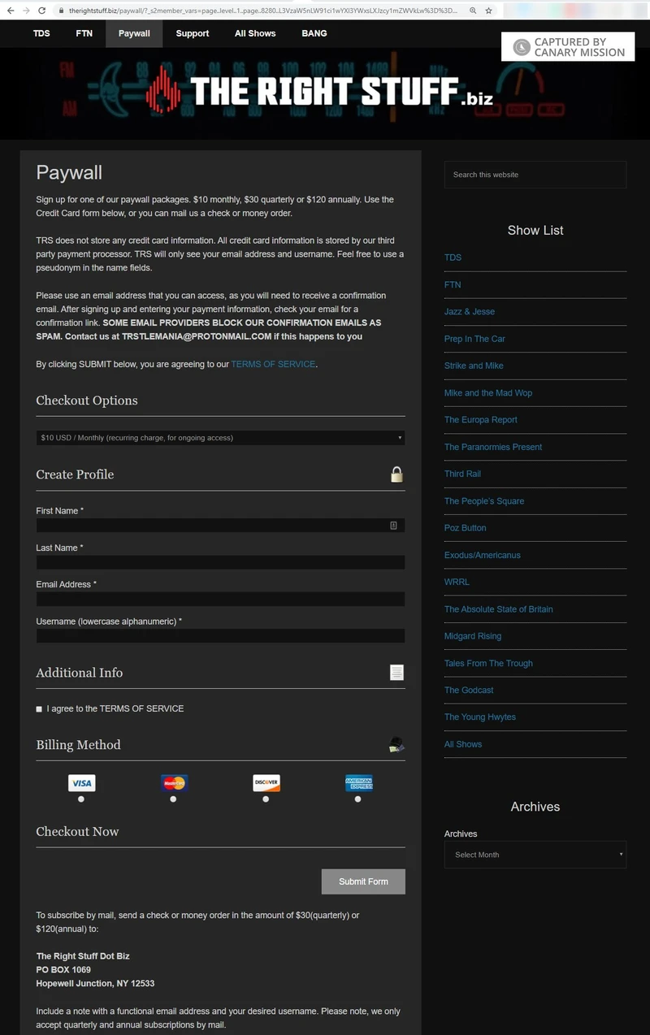650x1035 pixels.
Task: Click the American Express logo
Action: click(x=358, y=783)
